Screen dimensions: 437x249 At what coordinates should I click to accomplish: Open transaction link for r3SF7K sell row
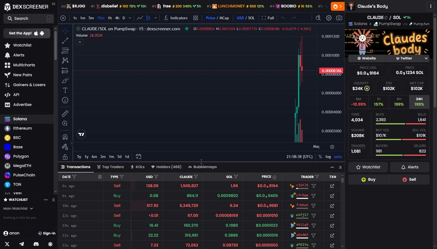coord(332,186)
